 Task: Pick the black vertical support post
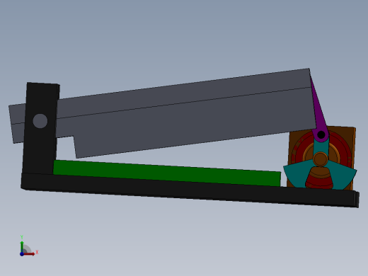pos(40,129)
